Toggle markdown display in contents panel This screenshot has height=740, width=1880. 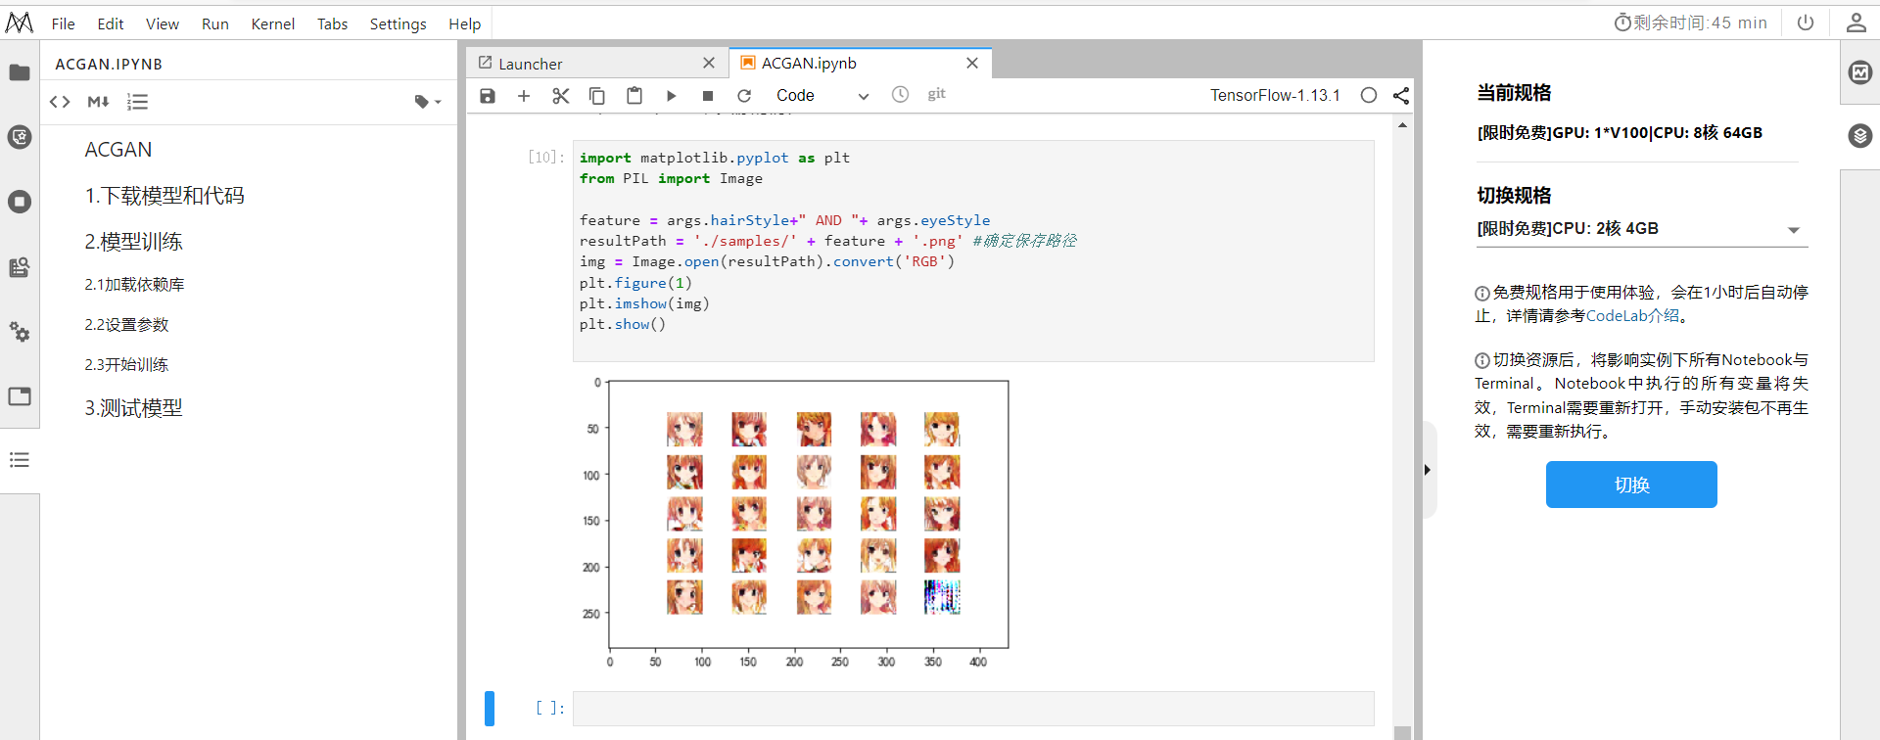click(x=98, y=102)
